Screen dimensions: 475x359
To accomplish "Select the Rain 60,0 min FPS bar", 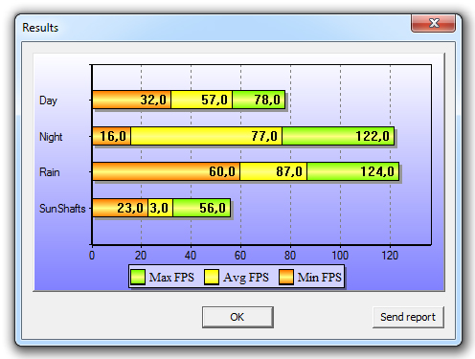I will [x=166, y=171].
